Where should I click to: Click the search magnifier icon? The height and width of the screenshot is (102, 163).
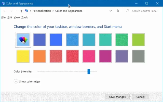[127, 11]
